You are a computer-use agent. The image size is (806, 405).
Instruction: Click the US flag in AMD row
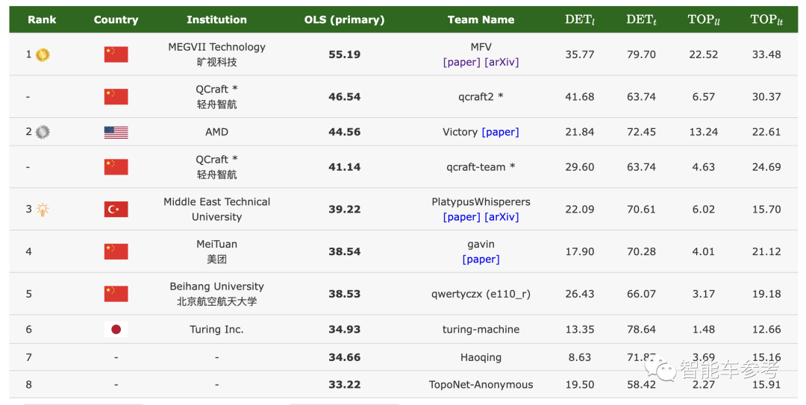116,132
